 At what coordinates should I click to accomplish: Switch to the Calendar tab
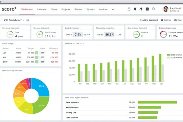point(42,9)
